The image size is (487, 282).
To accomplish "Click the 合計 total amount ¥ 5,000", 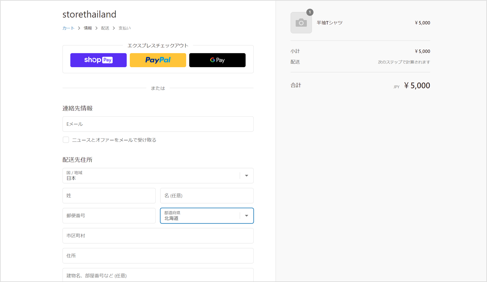I will [417, 86].
